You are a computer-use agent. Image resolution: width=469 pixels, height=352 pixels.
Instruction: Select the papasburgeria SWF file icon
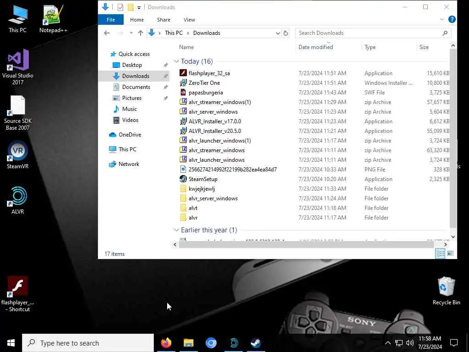point(183,92)
